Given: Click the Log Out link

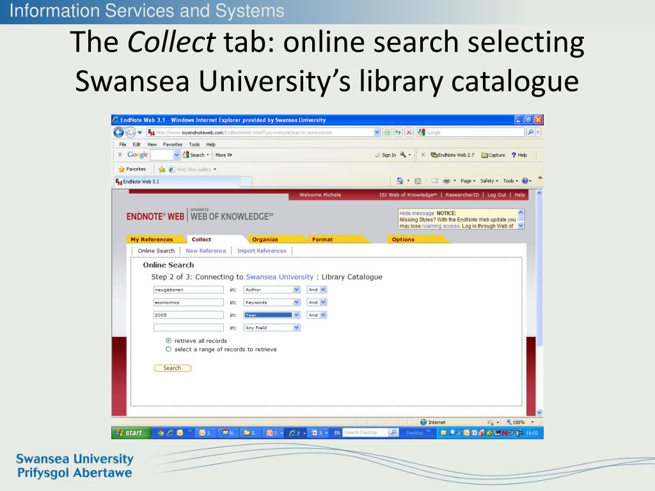Looking at the screenshot, I should pos(496,195).
